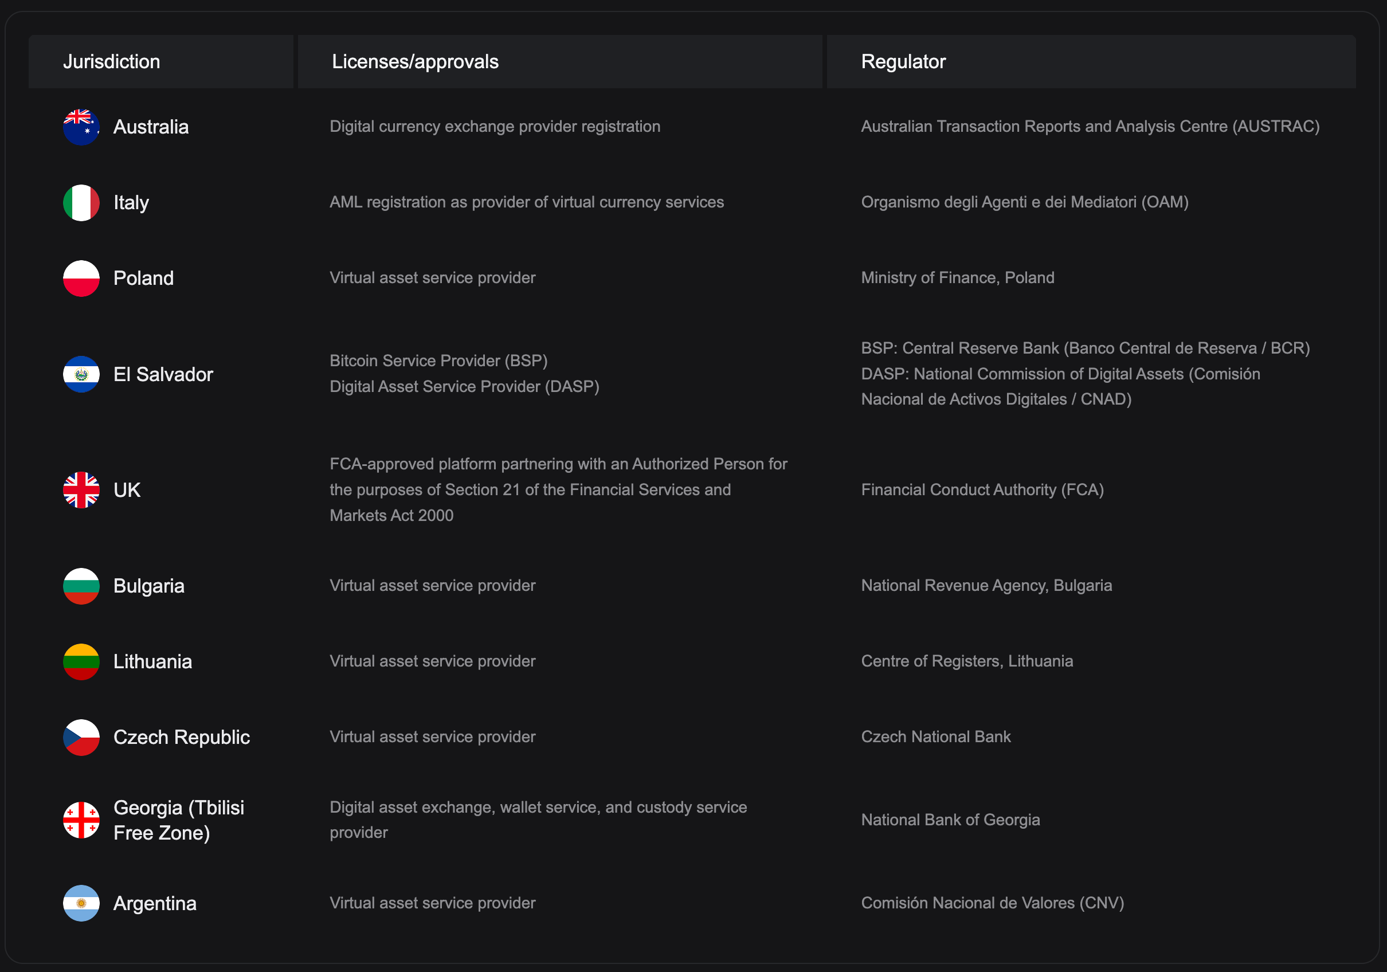Image resolution: width=1387 pixels, height=972 pixels.
Task: Select the Regulator column header
Action: (x=903, y=62)
